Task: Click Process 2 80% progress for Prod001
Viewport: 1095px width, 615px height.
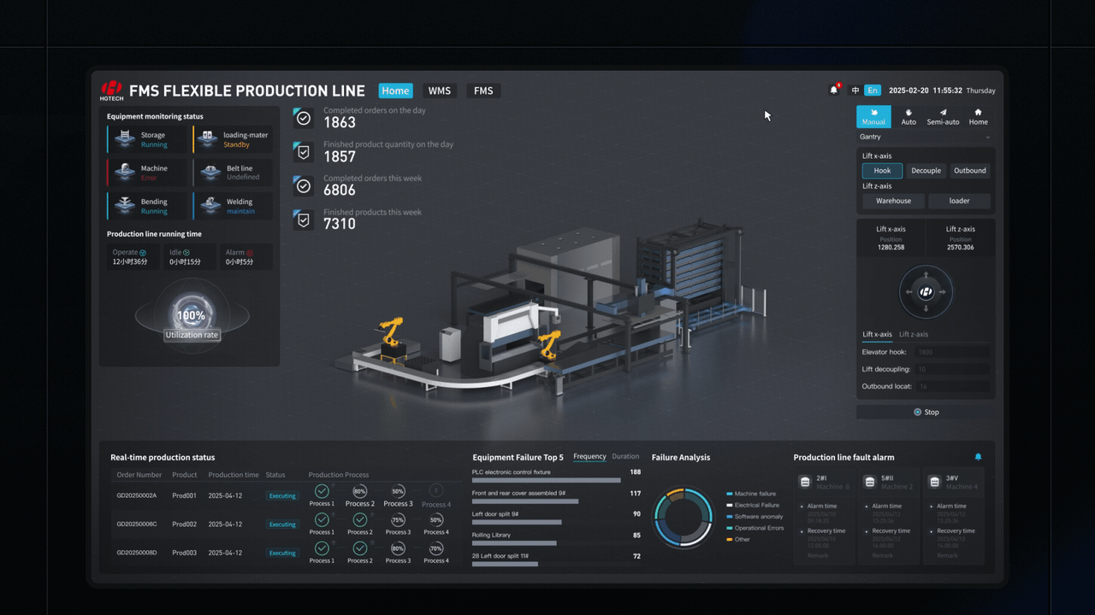Action: click(x=360, y=491)
